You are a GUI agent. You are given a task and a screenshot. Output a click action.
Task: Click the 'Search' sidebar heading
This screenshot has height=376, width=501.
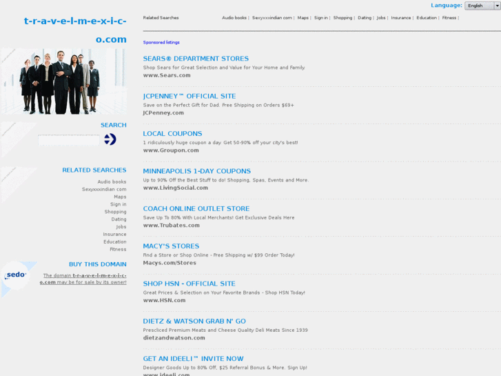[114, 125]
